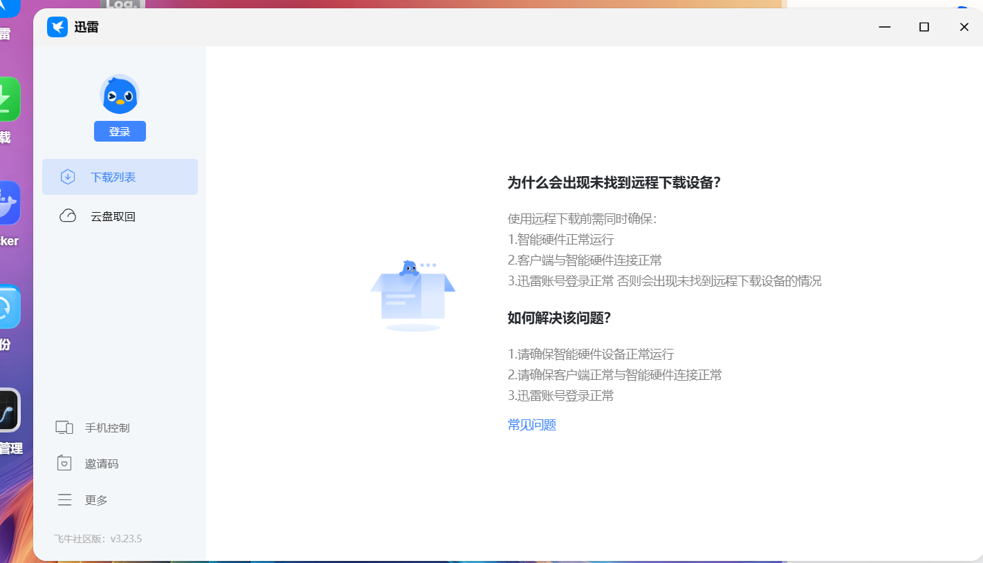Click line 2.客户端与智能硬件连接正常
Viewport: 983px width, 563px height.
pos(585,260)
